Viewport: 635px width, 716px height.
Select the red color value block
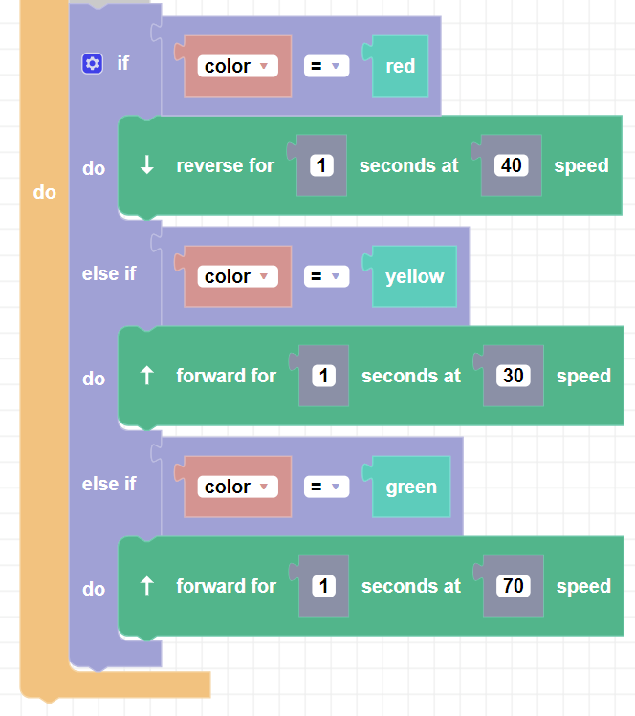[x=400, y=66]
